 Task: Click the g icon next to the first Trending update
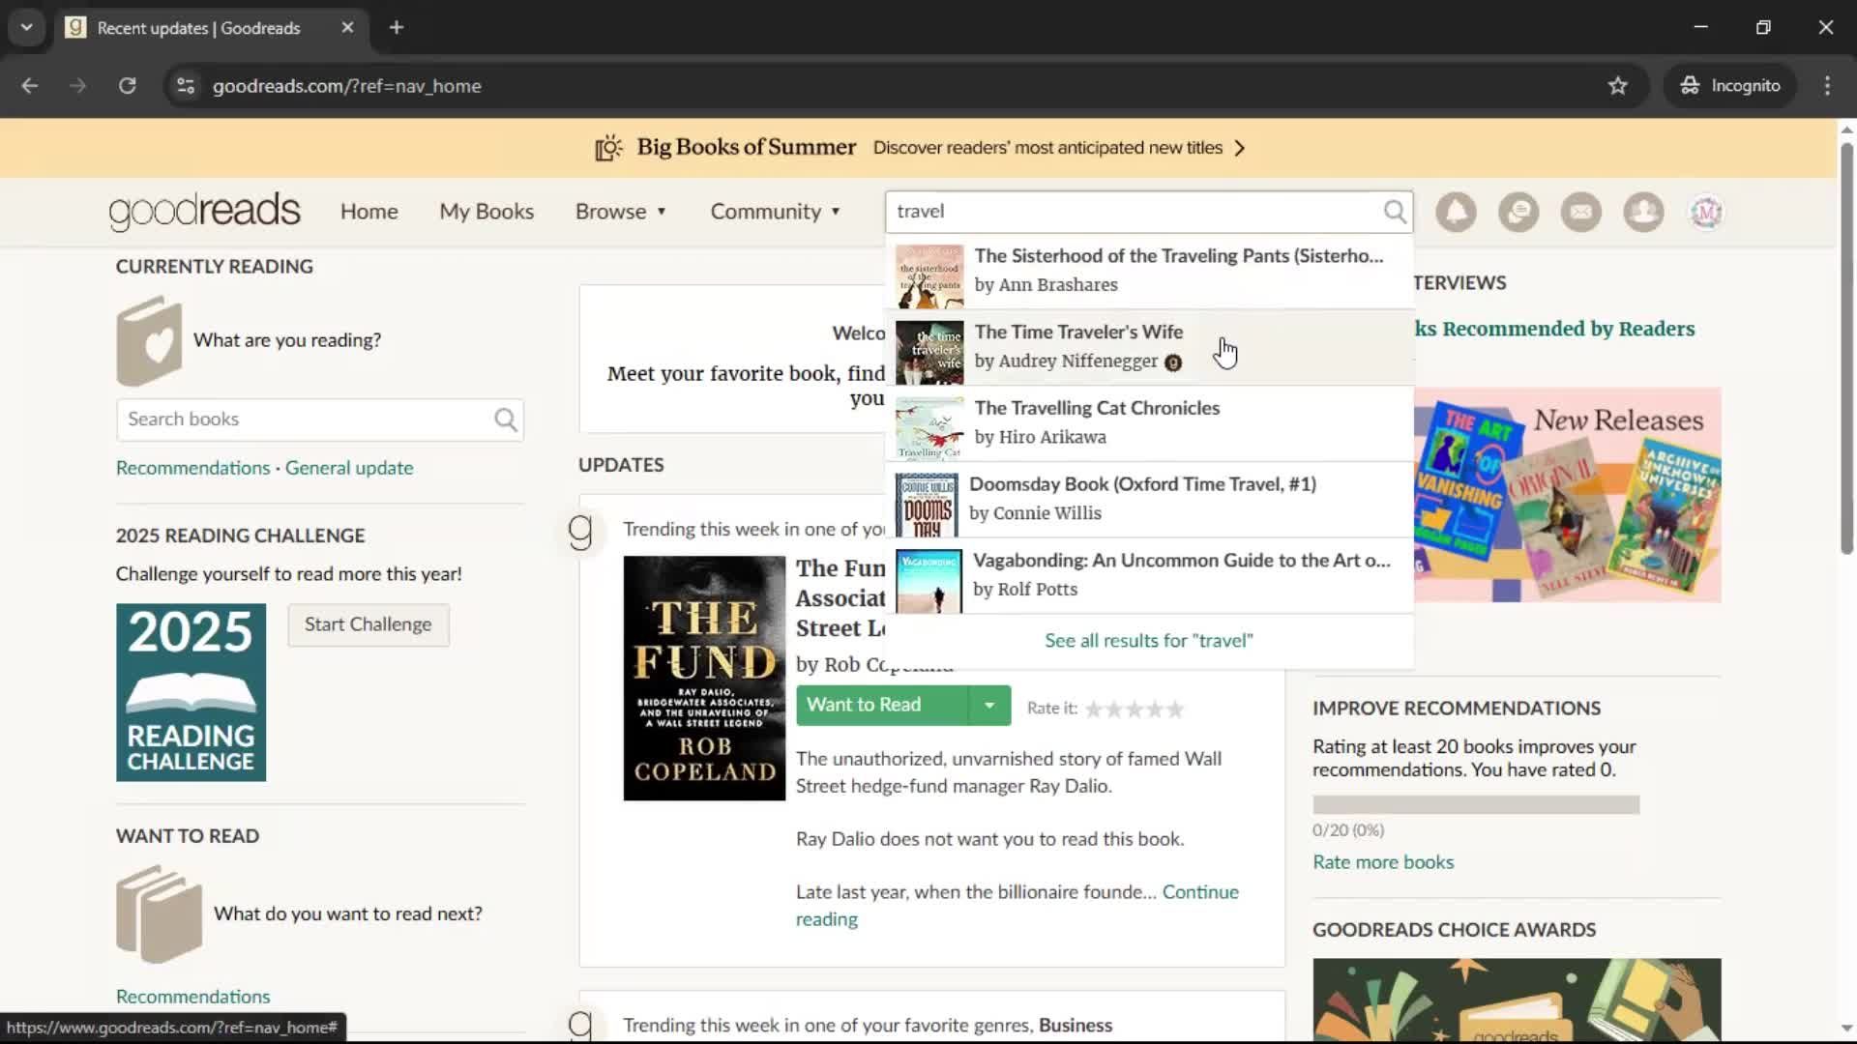click(580, 532)
